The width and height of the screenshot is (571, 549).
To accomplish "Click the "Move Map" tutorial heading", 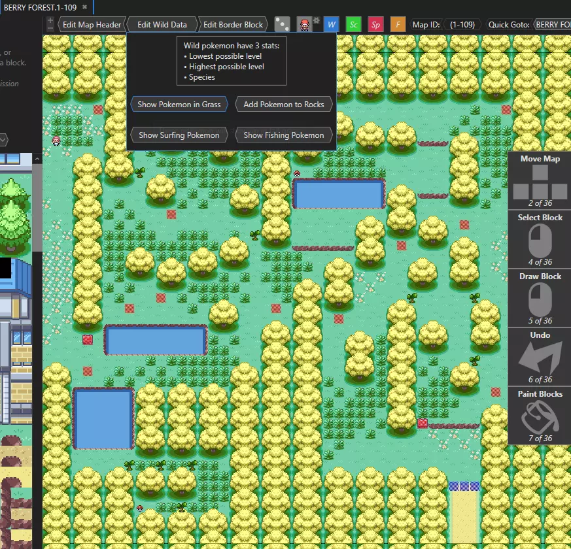I will tap(540, 159).
